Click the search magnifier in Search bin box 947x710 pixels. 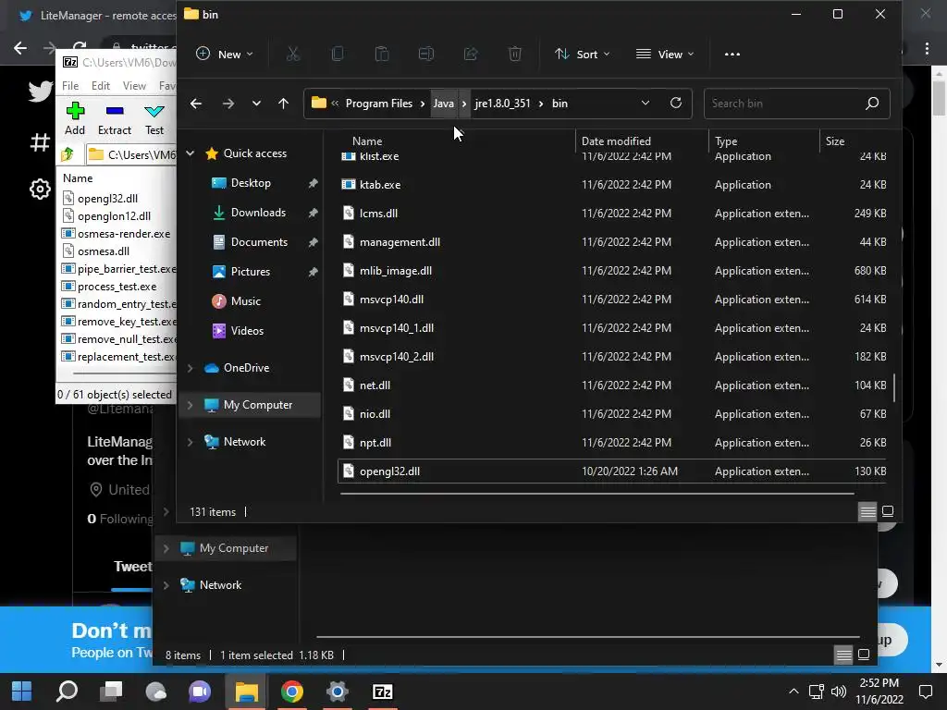pos(871,104)
